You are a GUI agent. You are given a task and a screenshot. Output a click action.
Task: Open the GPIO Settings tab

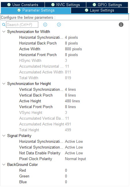tap(107, 5)
